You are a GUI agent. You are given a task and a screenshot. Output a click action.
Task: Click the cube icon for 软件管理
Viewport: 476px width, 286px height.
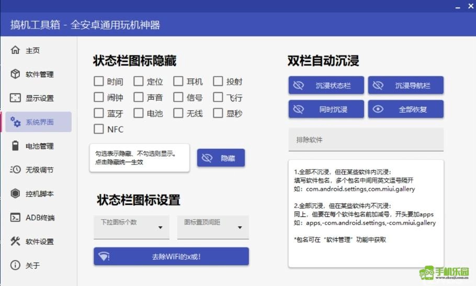15,74
